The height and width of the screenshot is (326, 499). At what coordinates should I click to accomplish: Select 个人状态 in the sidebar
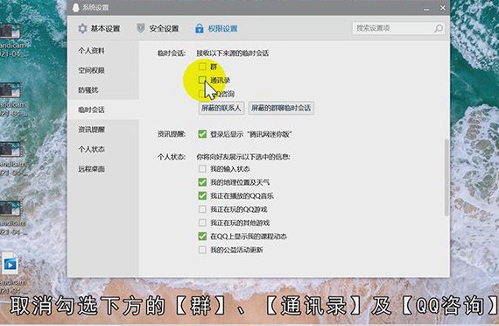coord(103,149)
